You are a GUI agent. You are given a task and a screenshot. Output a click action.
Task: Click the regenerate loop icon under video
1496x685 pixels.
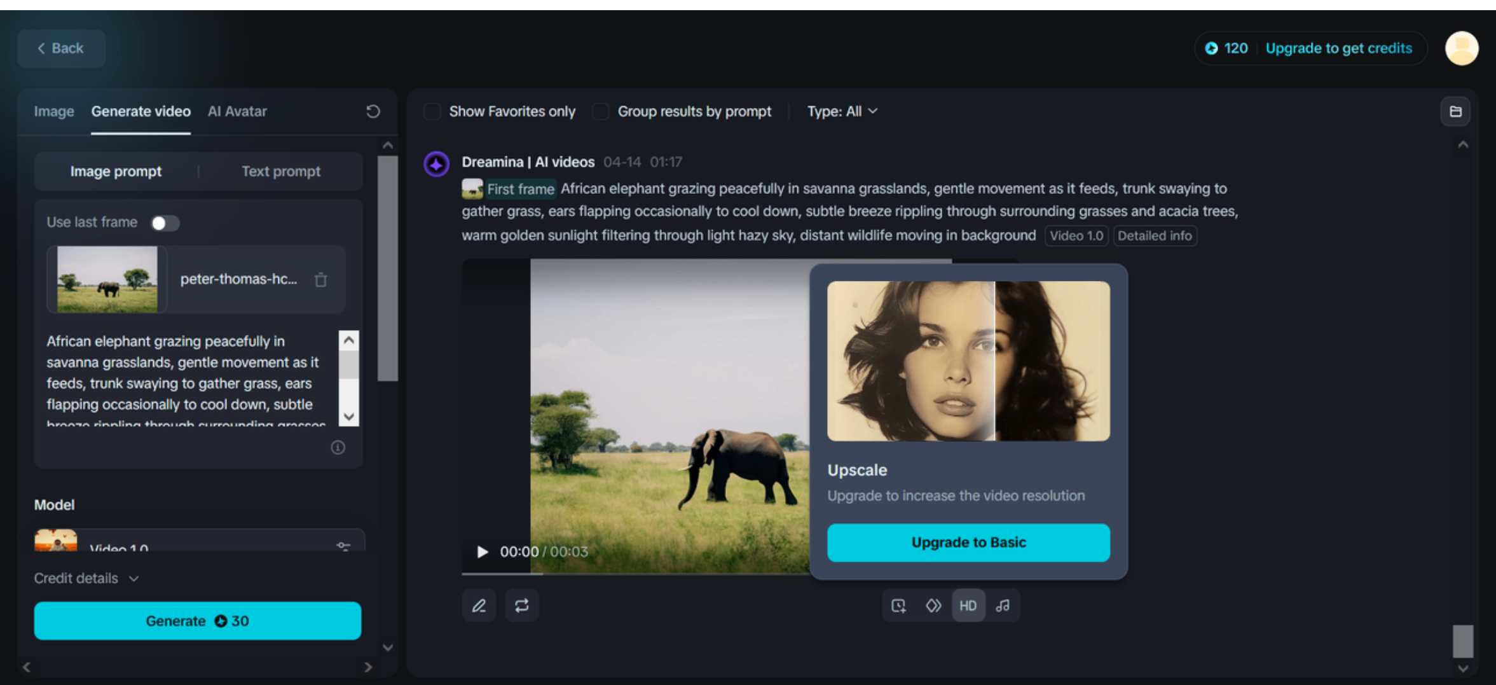tap(522, 605)
